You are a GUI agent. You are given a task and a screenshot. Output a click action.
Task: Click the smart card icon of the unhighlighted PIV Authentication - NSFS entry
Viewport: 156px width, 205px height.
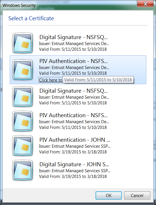[x=22, y=121]
